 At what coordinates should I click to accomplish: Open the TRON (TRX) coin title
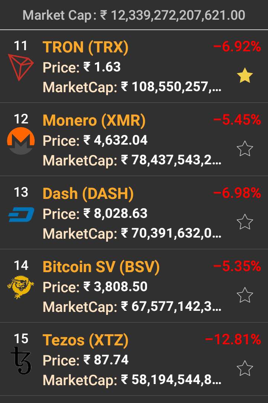click(86, 47)
